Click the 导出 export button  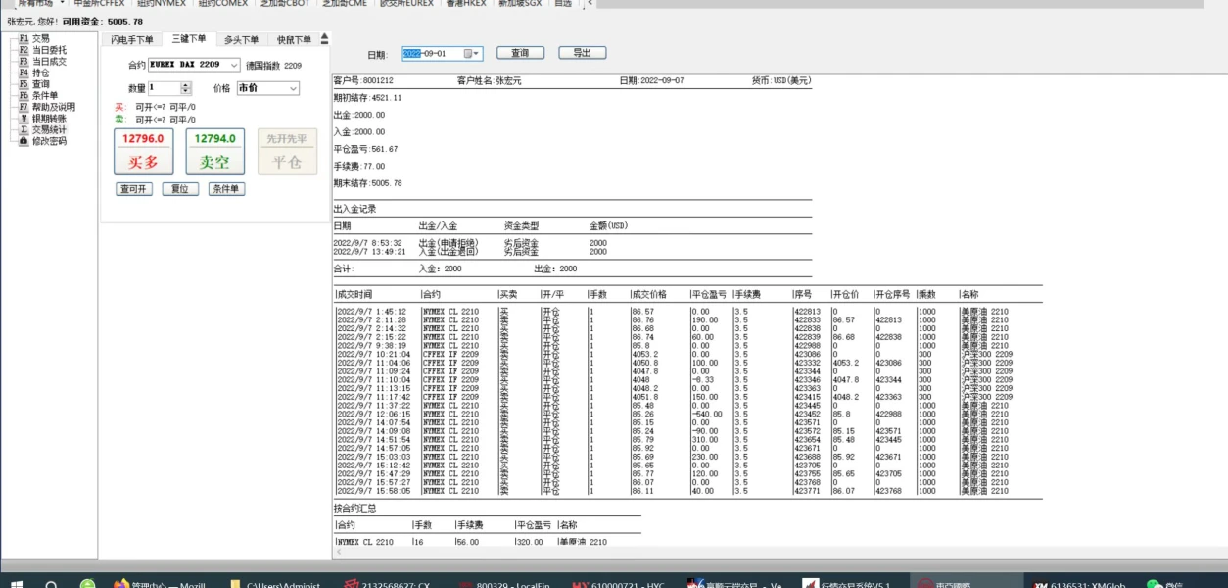582,53
